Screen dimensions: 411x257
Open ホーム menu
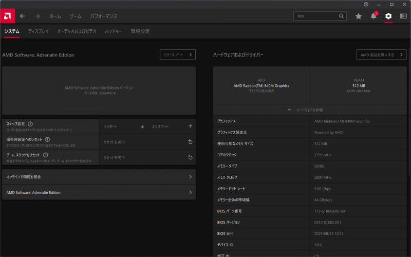[55, 16]
